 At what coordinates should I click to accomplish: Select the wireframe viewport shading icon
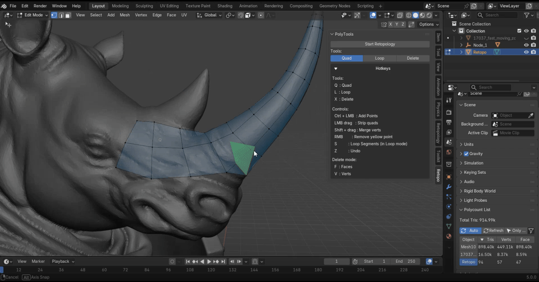408,15
